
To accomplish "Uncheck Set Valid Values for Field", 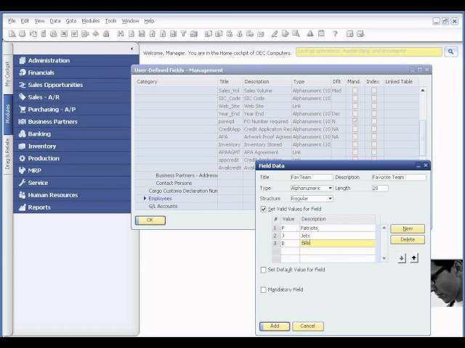I will [263, 210].
